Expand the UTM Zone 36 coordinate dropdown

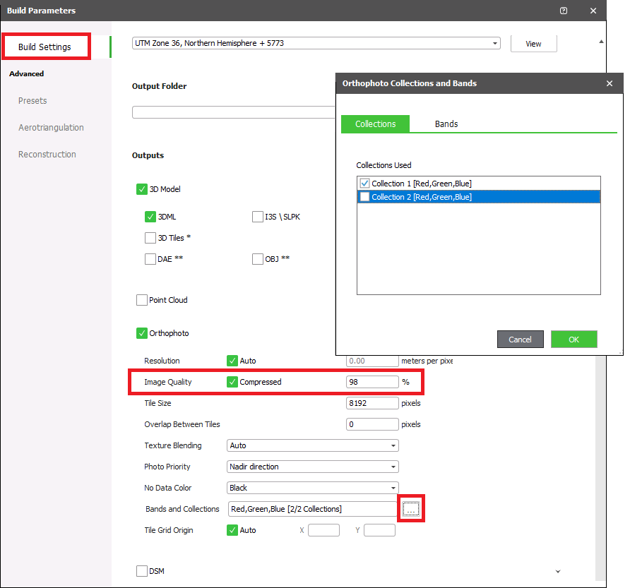(494, 43)
